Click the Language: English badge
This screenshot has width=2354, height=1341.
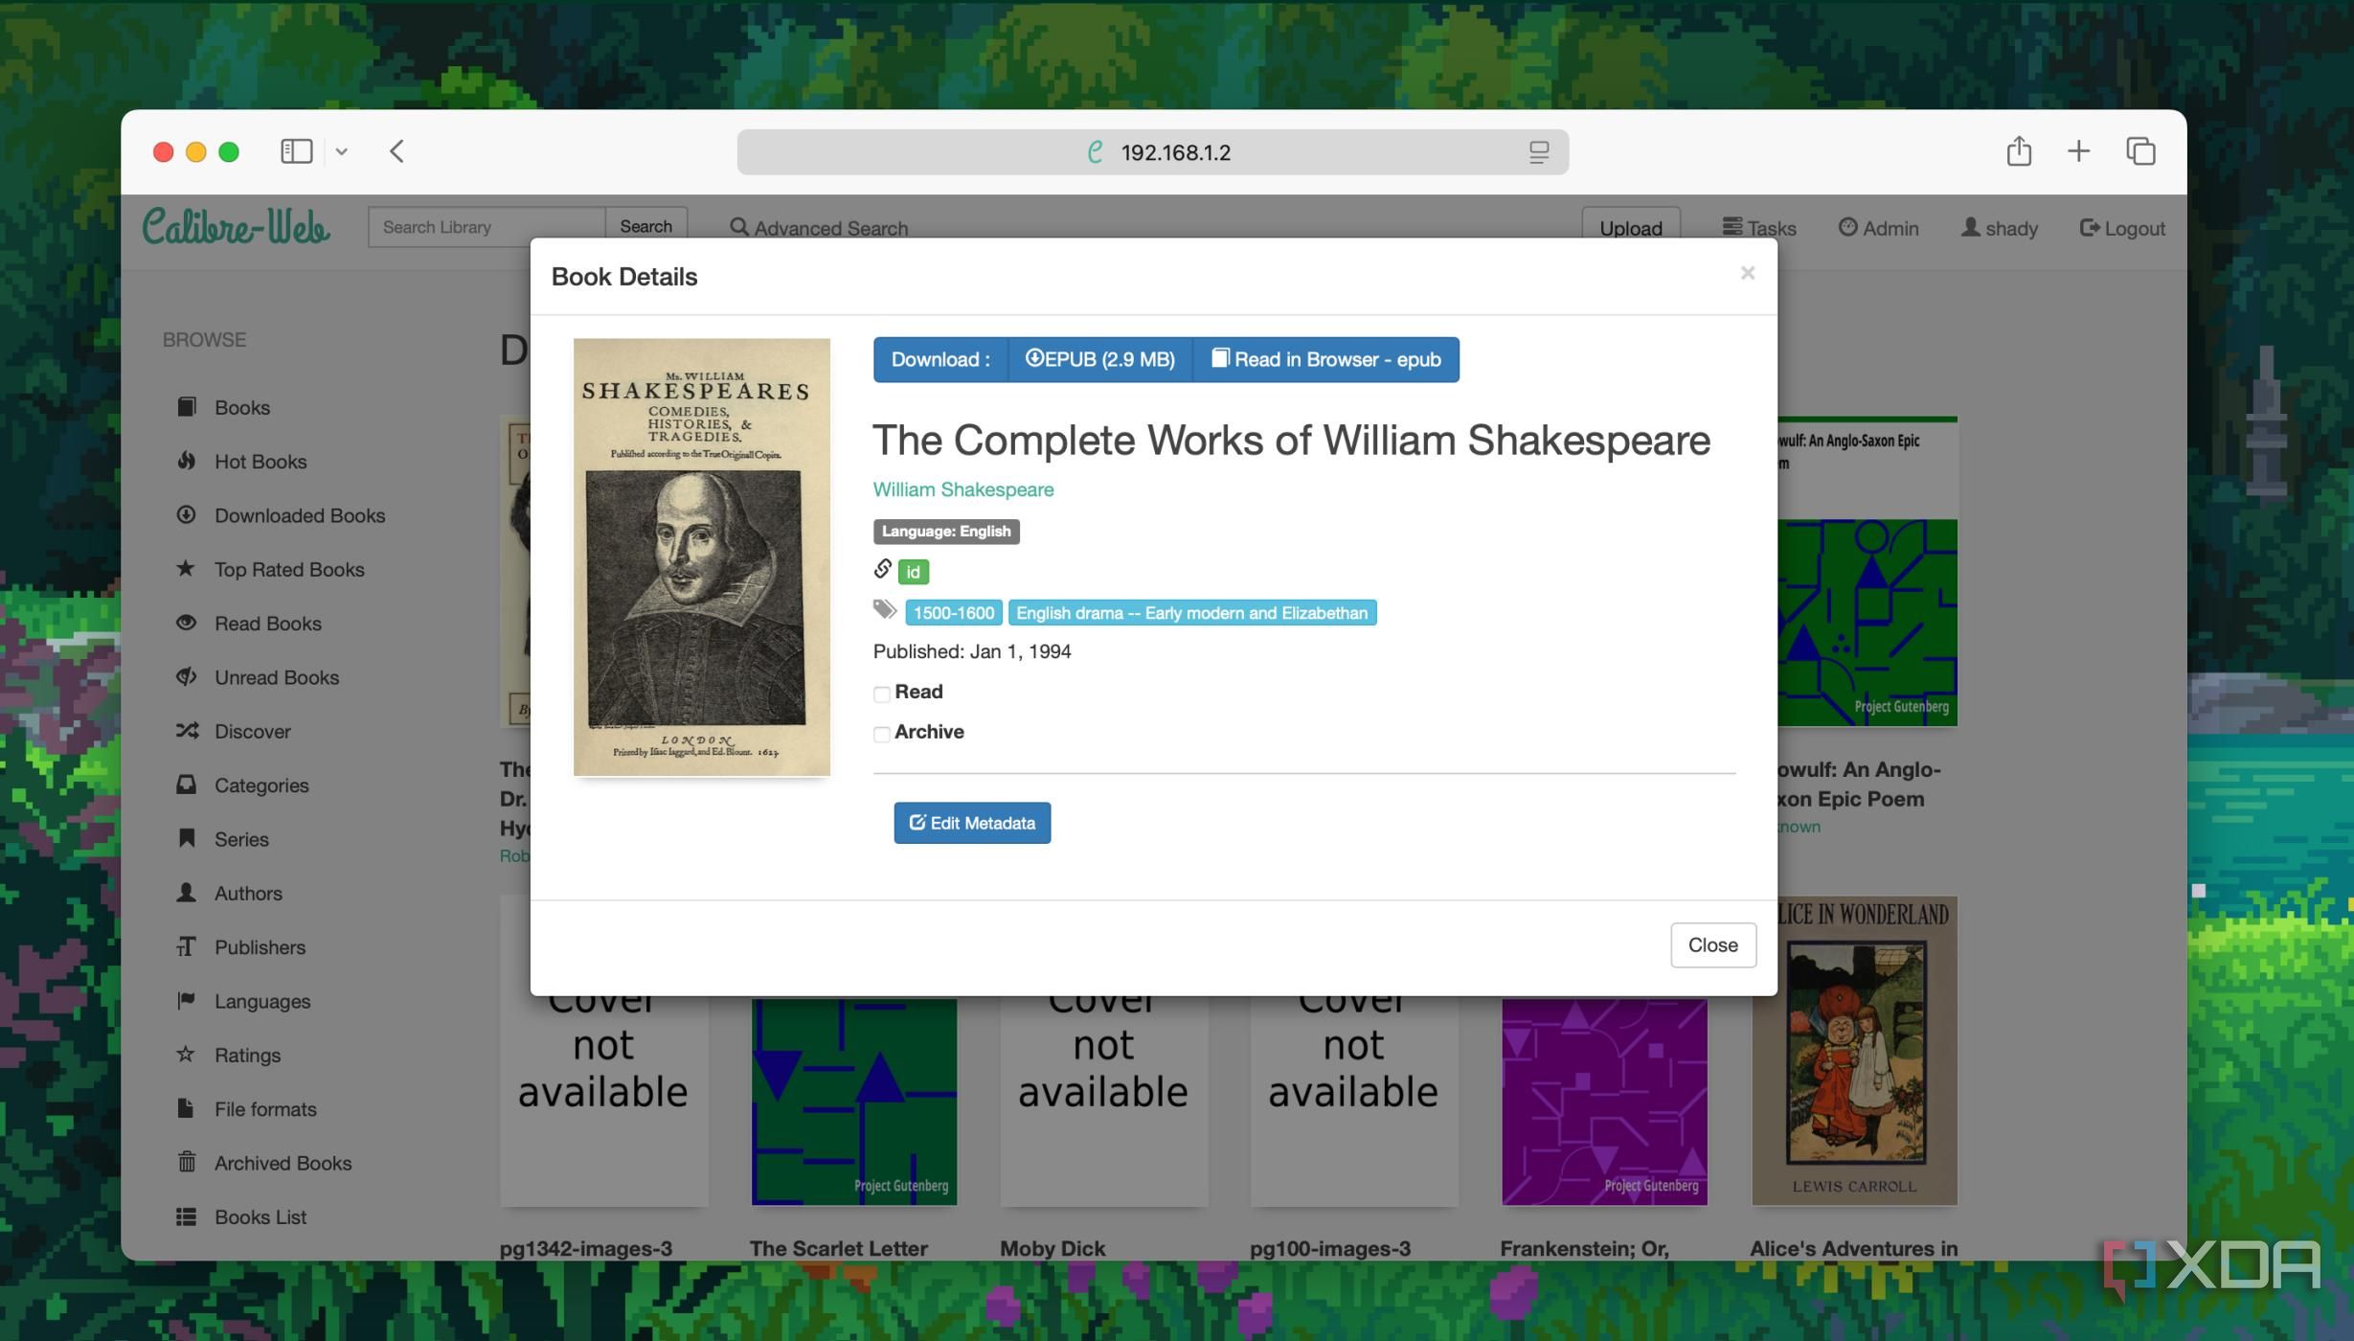coord(946,532)
